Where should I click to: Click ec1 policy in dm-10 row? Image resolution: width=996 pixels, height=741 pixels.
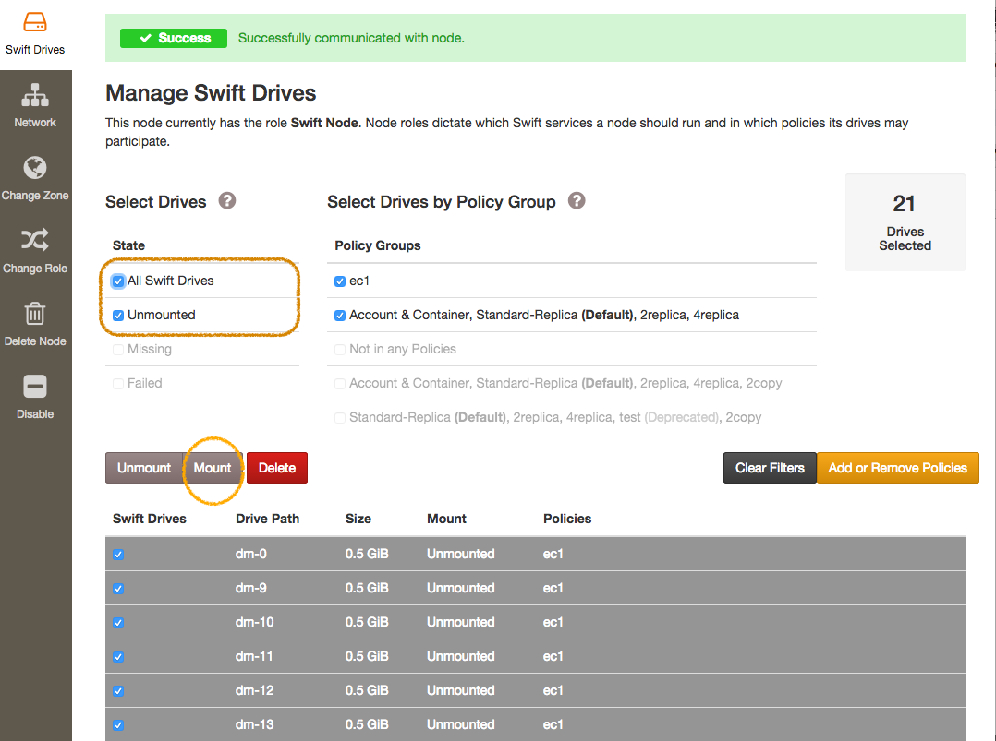tap(553, 622)
